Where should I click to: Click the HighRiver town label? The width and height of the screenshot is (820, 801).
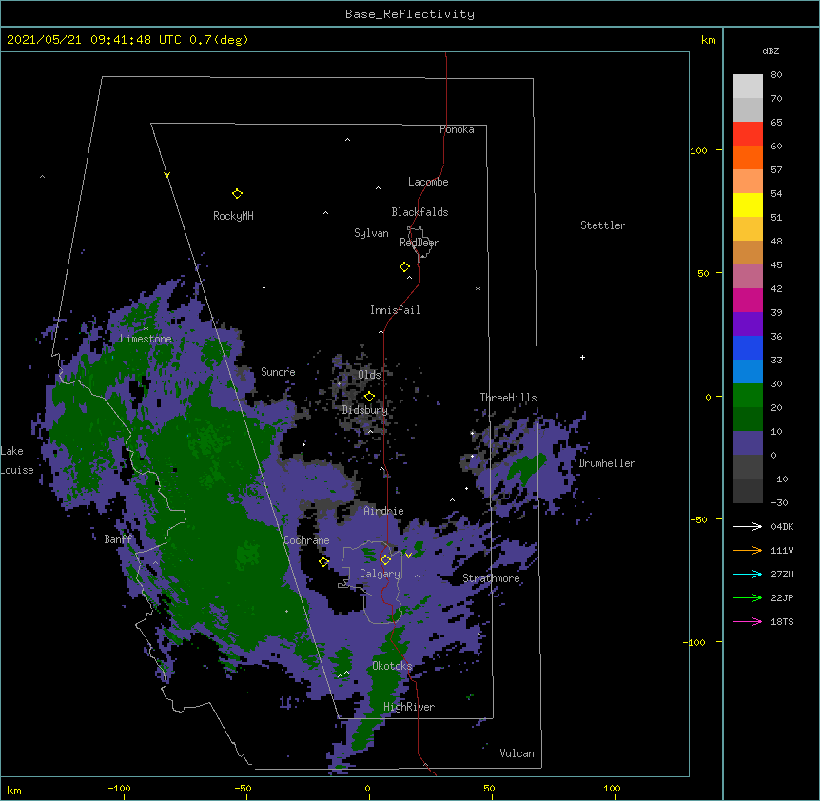click(409, 707)
